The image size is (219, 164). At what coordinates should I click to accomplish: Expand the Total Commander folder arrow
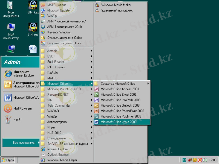point(92,106)
